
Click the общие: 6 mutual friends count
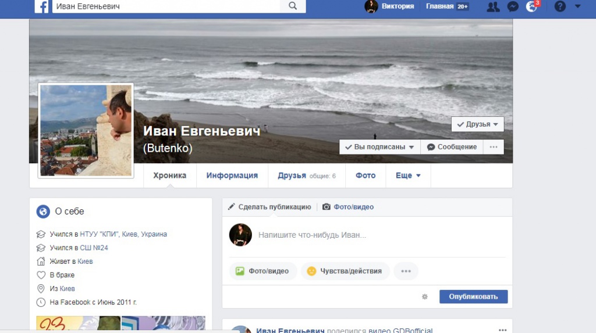[x=322, y=176]
